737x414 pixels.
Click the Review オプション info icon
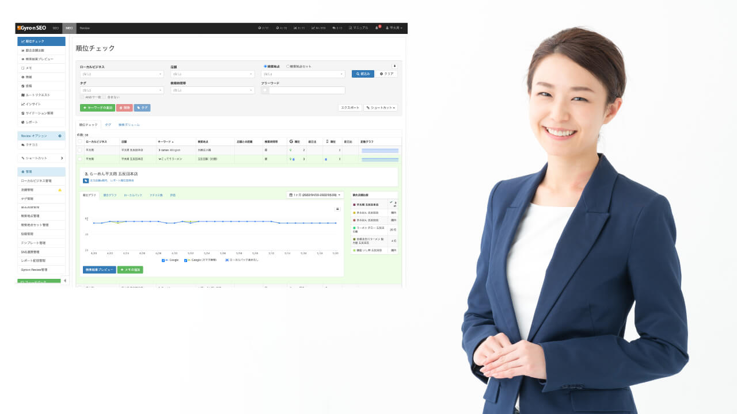[60, 136]
